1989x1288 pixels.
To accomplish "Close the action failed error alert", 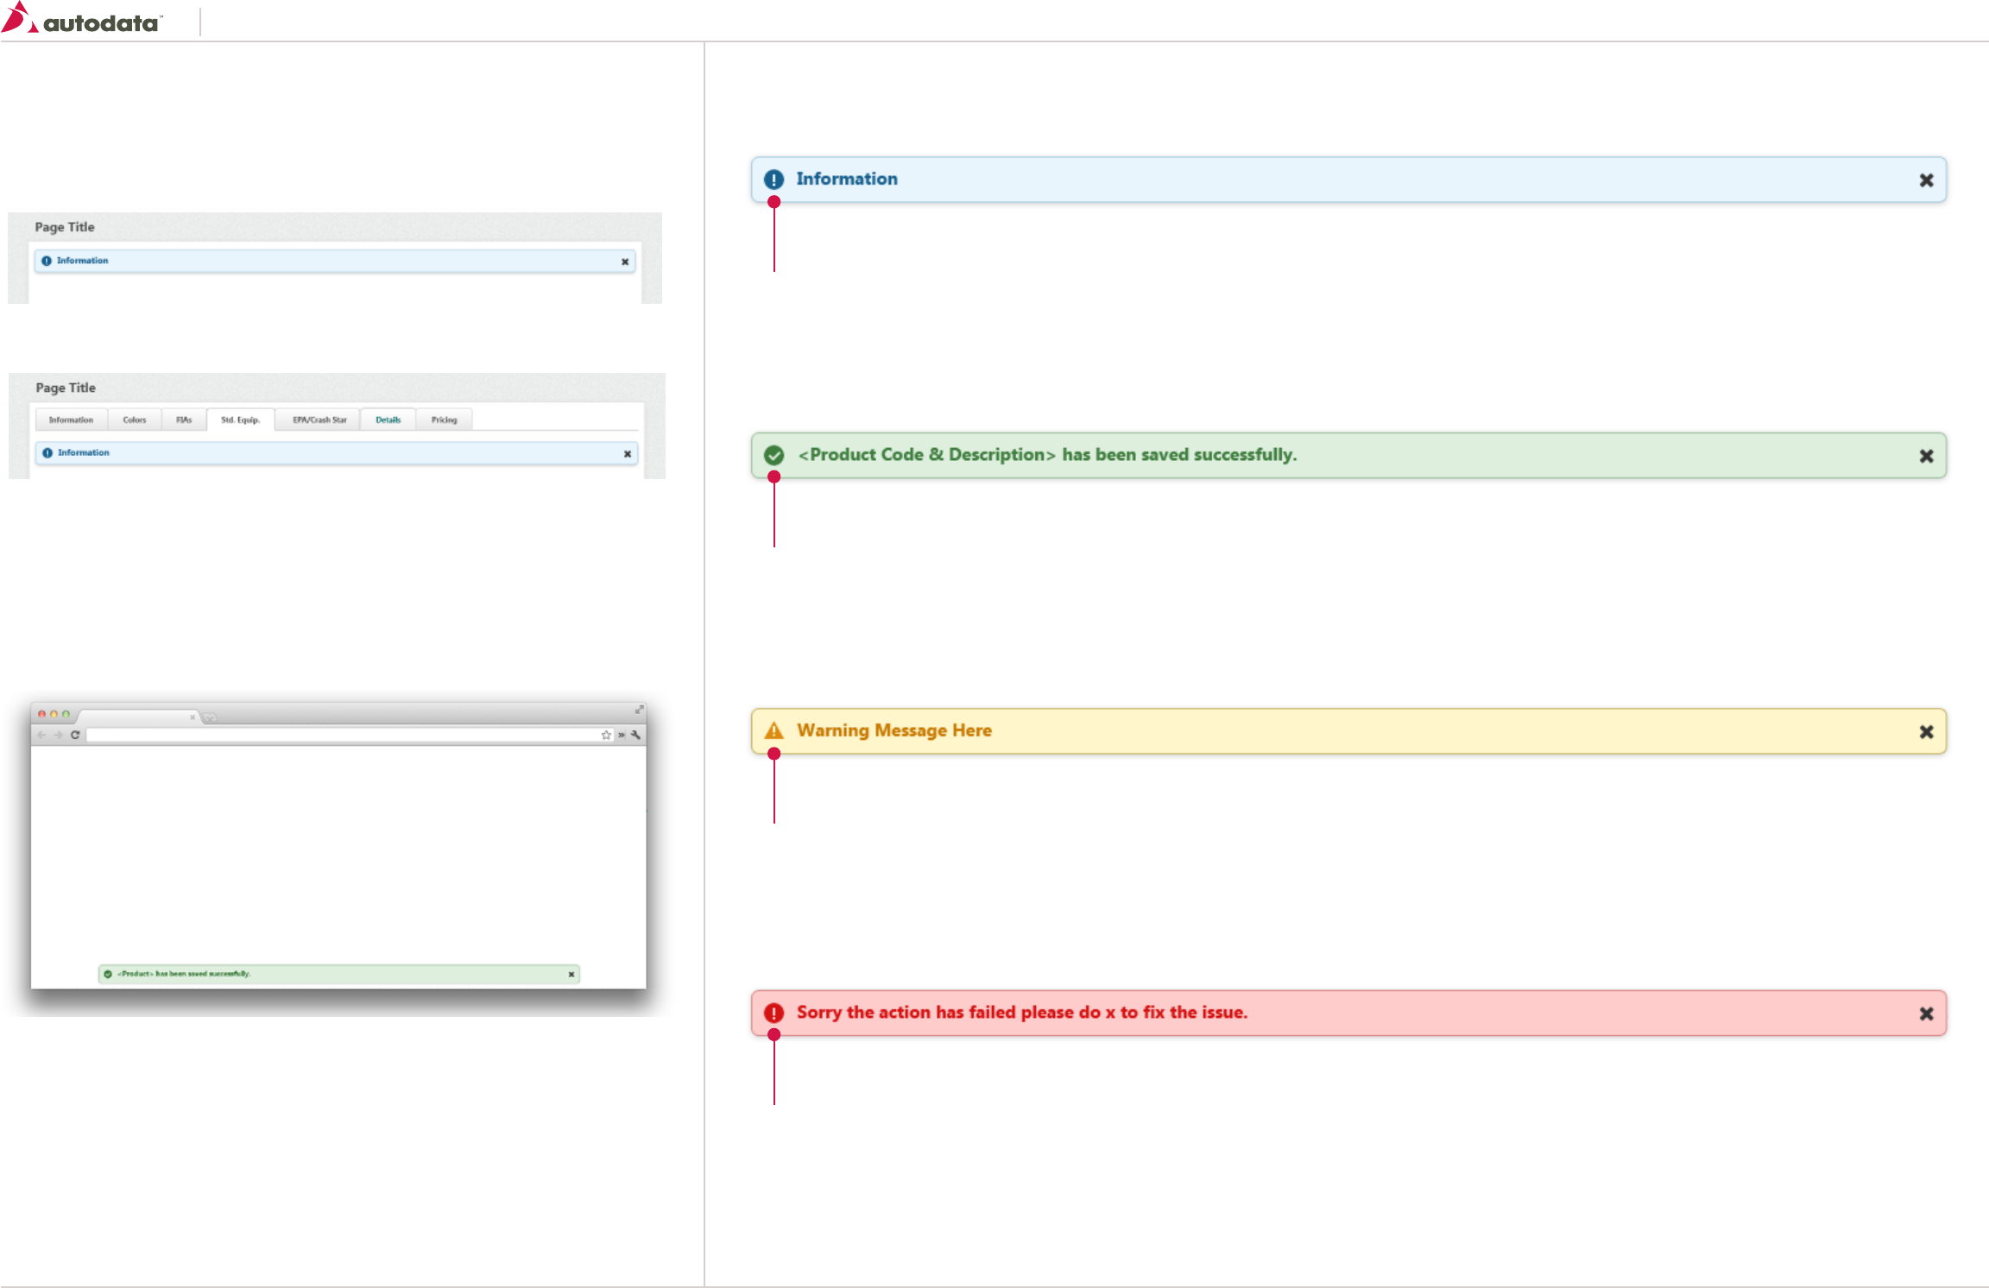I will (x=1926, y=1013).
